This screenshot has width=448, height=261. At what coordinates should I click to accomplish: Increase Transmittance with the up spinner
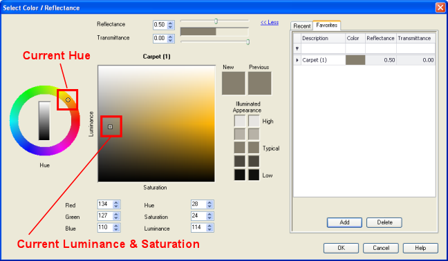pos(170,37)
